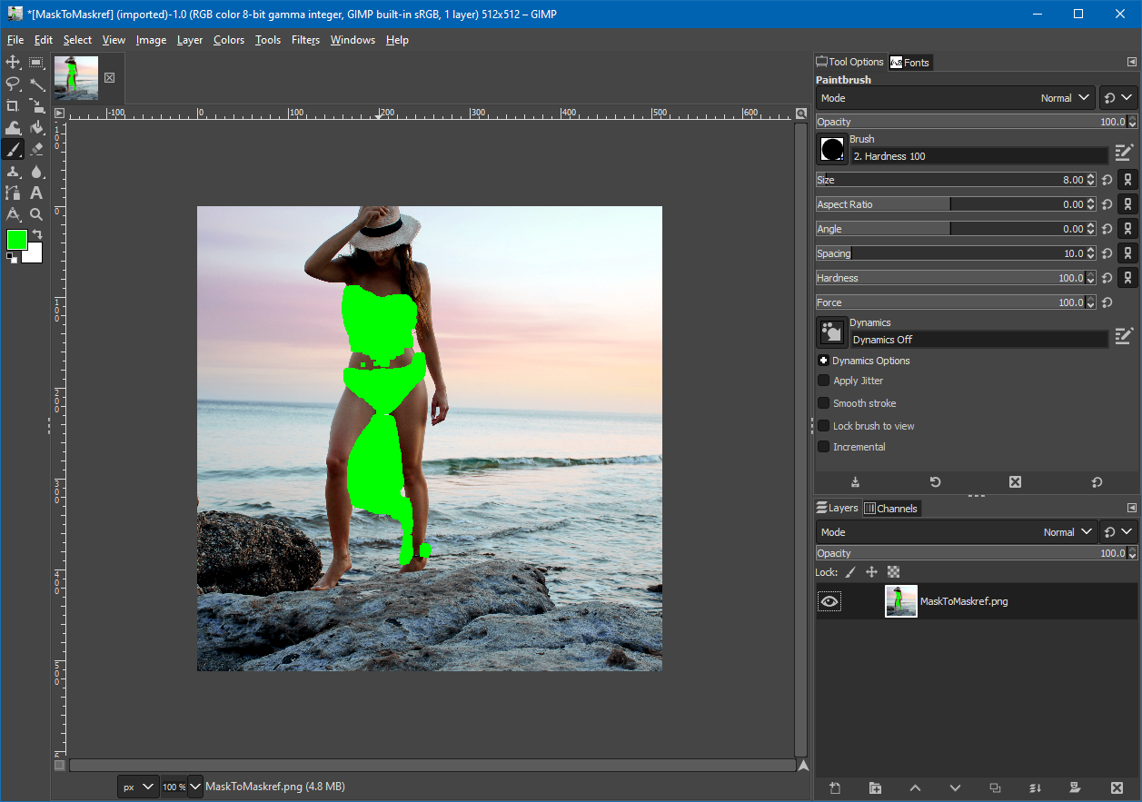The height and width of the screenshot is (802, 1142).
Task: Choose the Bucket Fill tool
Action: (36, 127)
